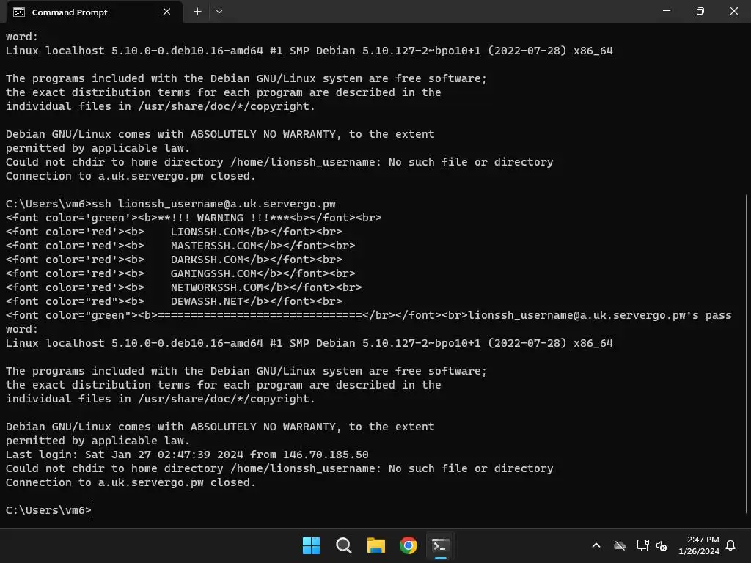Click the OneDrive cloud tray icon
Screen dimensions: 751x563
click(x=620, y=545)
